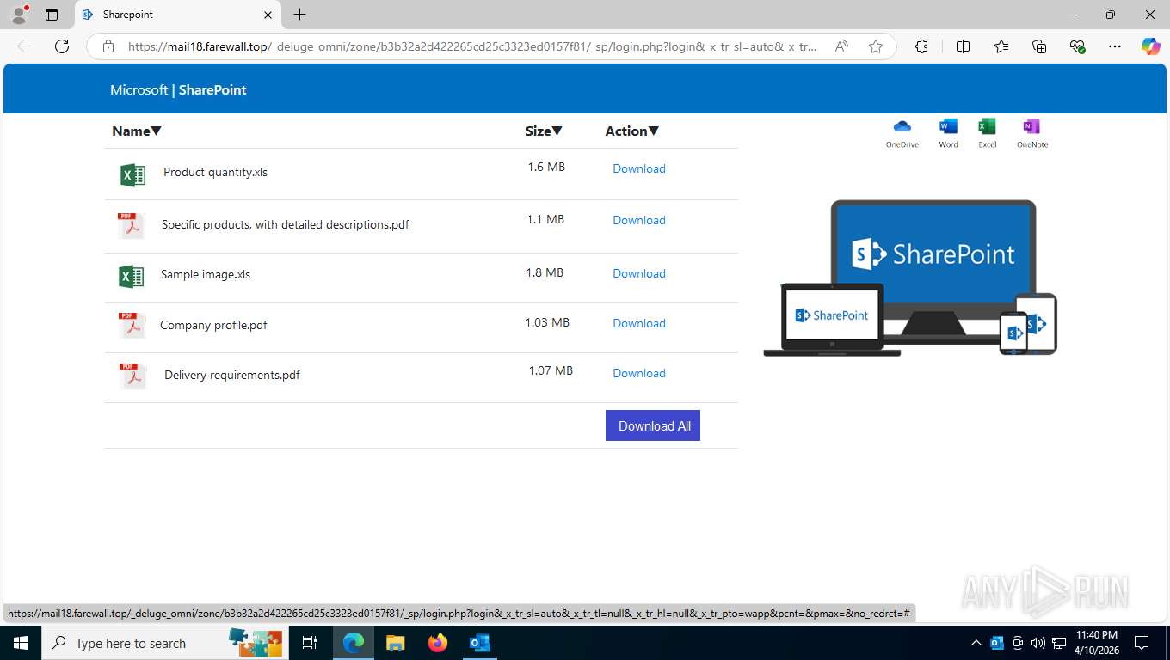Launch Firefox from the taskbar
Screen dimensions: 1170x660
[x=438, y=643]
